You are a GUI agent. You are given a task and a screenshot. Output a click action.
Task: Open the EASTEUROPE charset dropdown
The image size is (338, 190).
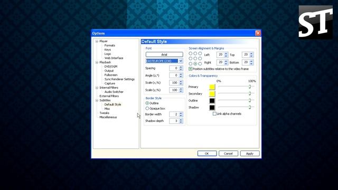[181, 61]
